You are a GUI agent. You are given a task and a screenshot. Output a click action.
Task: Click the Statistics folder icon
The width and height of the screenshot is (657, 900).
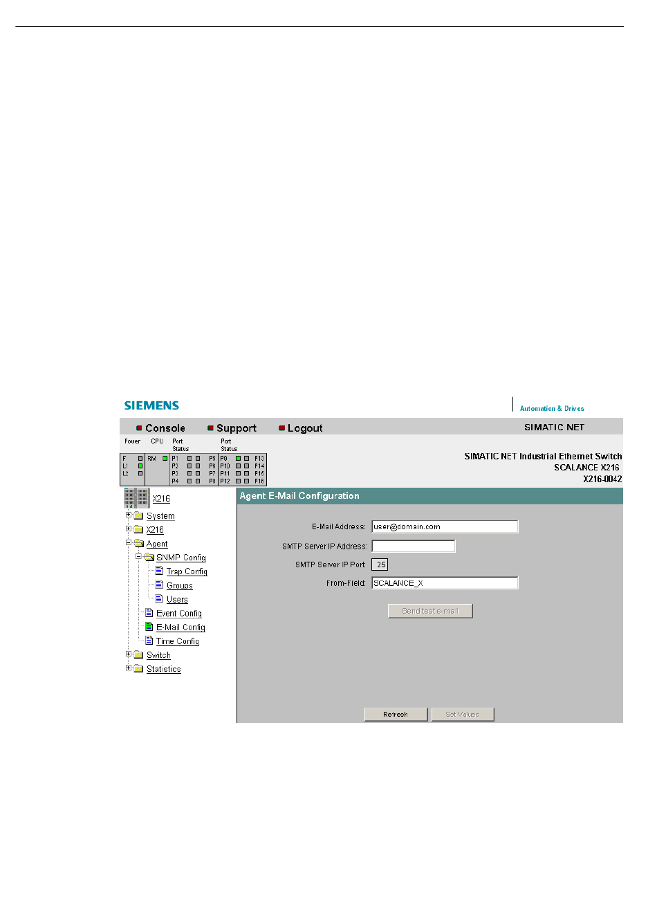[x=138, y=668]
